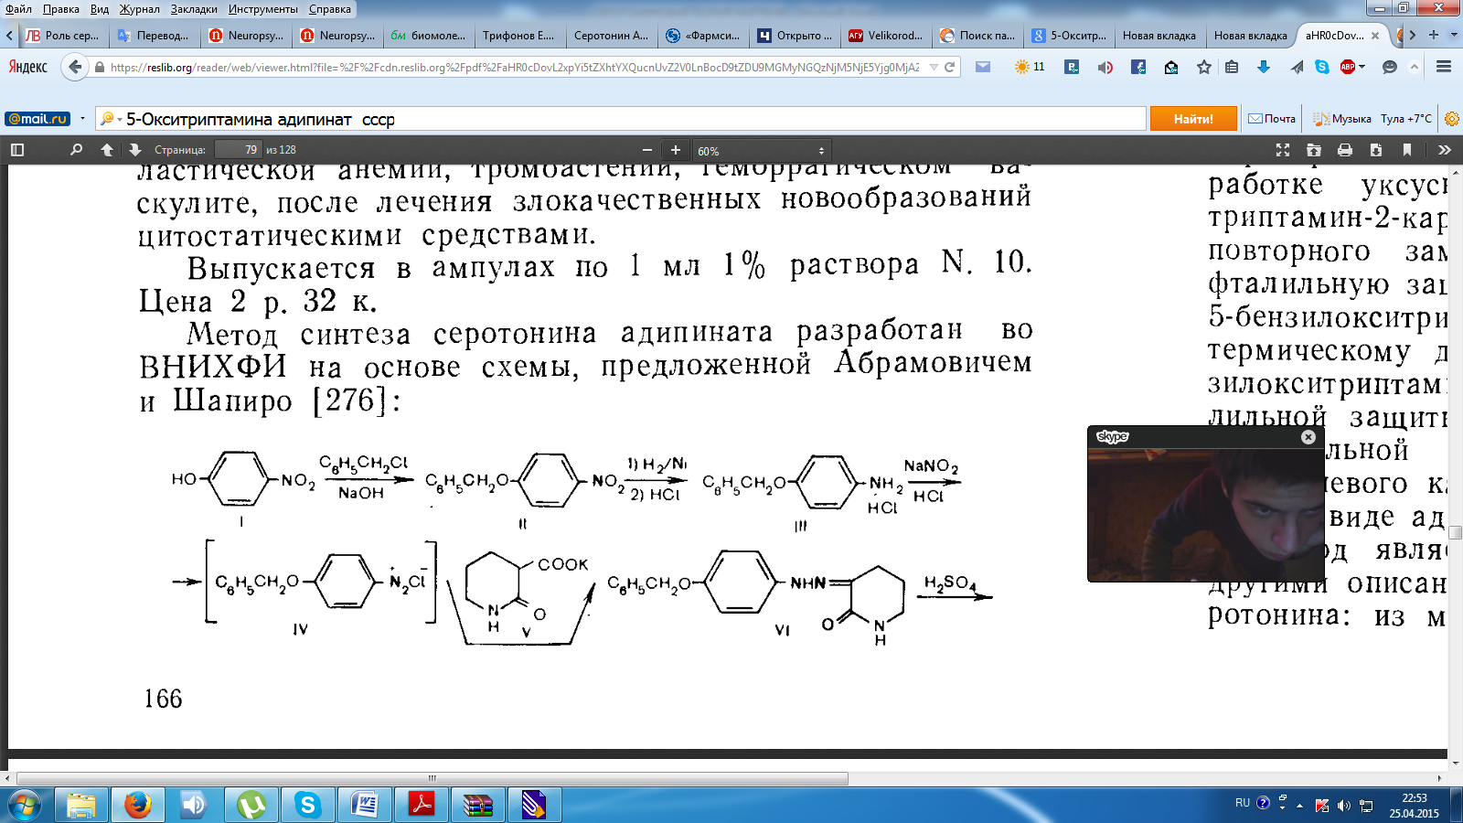Open a new tab with plus
The height and width of the screenshot is (823, 1463).
1434,35
